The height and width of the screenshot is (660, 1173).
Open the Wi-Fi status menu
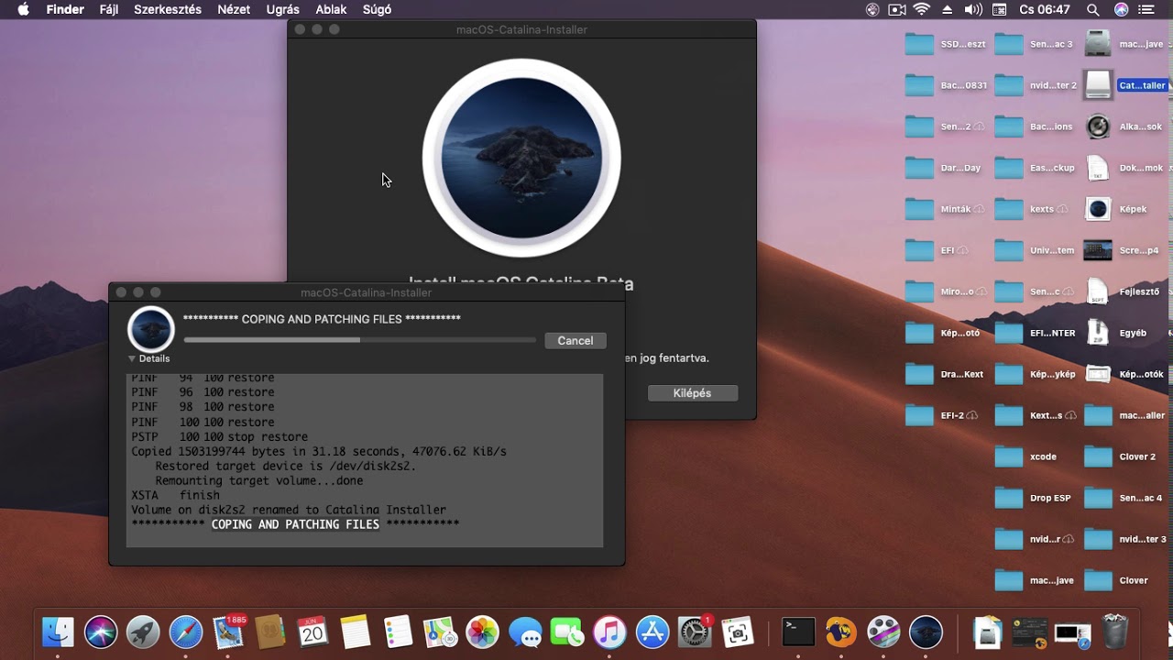click(x=921, y=9)
